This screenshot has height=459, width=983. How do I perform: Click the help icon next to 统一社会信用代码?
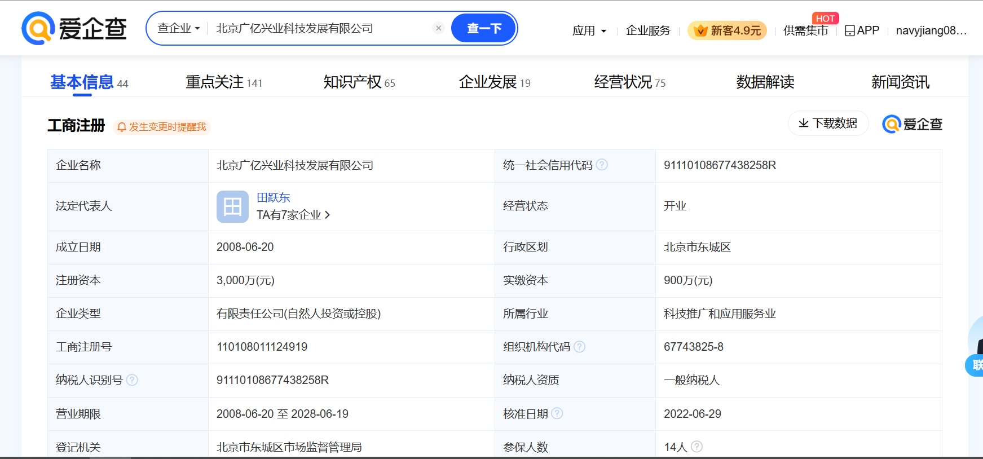click(x=602, y=165)
